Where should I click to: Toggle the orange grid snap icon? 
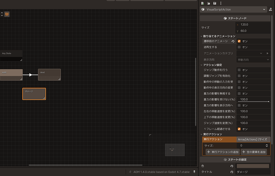(x=7, y=14)
